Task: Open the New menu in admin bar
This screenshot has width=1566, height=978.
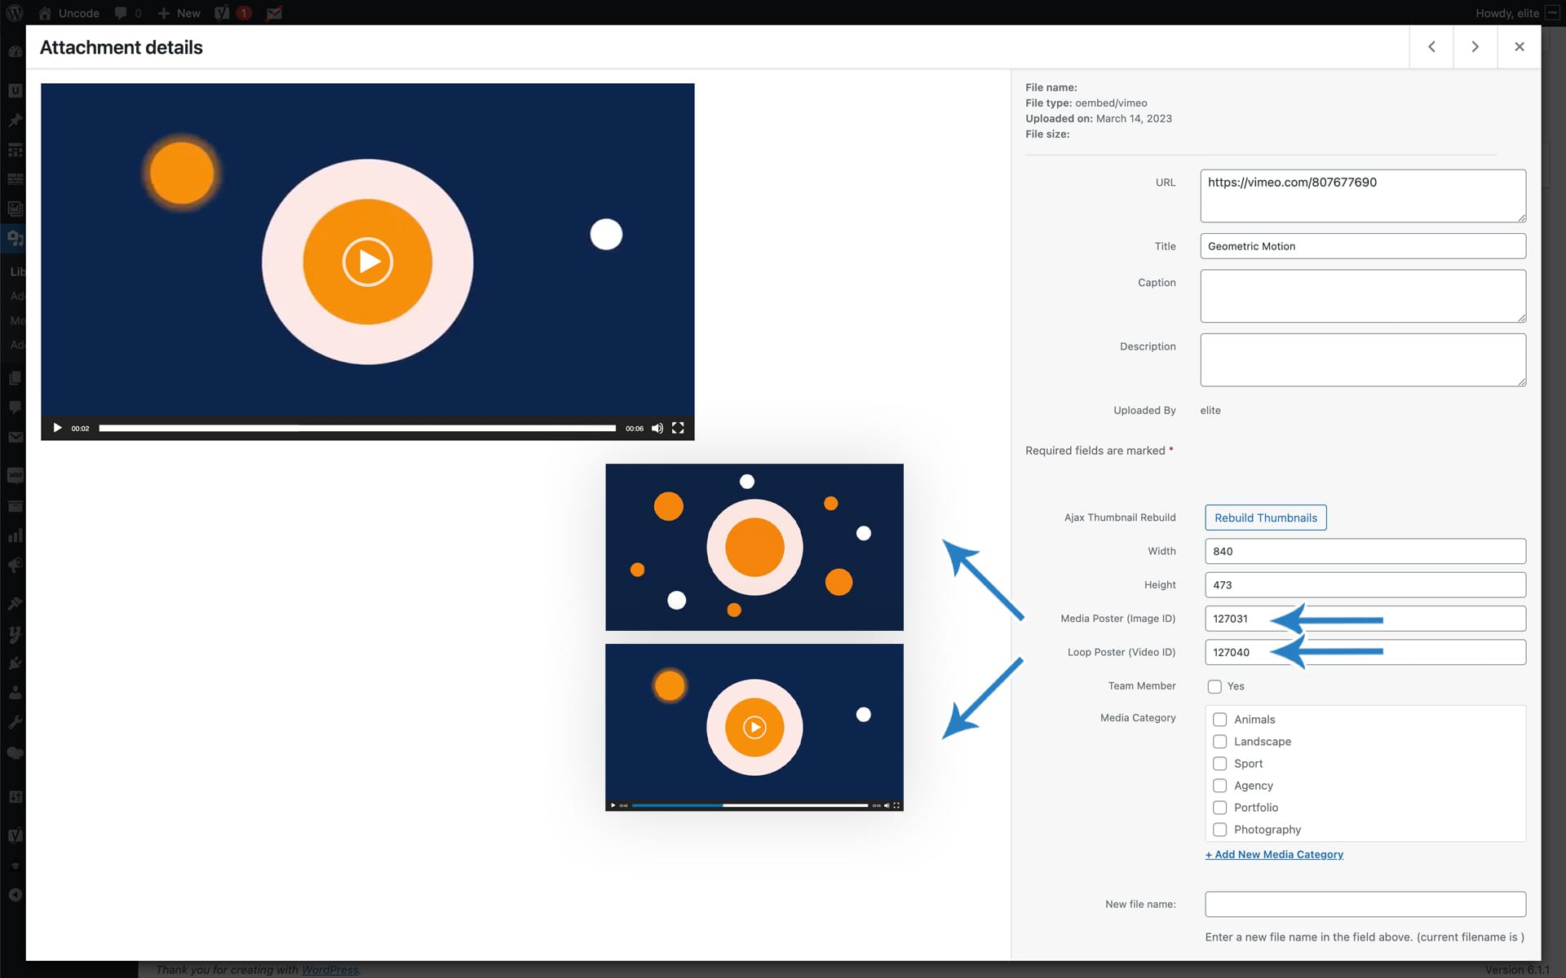Action: 179,13
